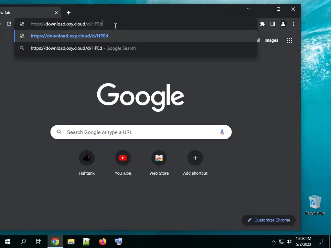Select the Google Search suggestion for the URL
Image resolution: width=331 pixels, height=248 pixels.
tap(136, 48)
